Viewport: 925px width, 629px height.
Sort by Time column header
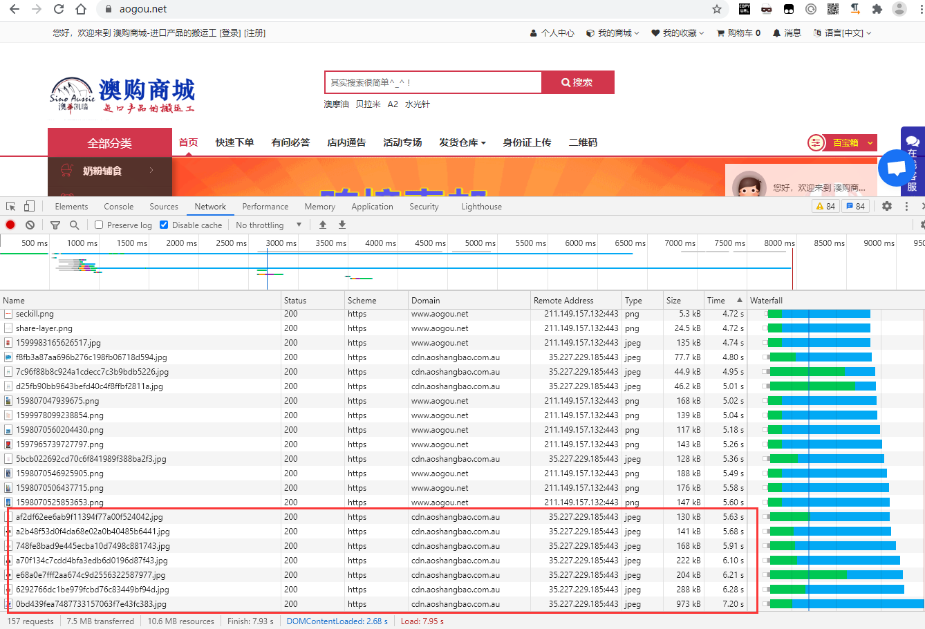click(x=725, y=300)
